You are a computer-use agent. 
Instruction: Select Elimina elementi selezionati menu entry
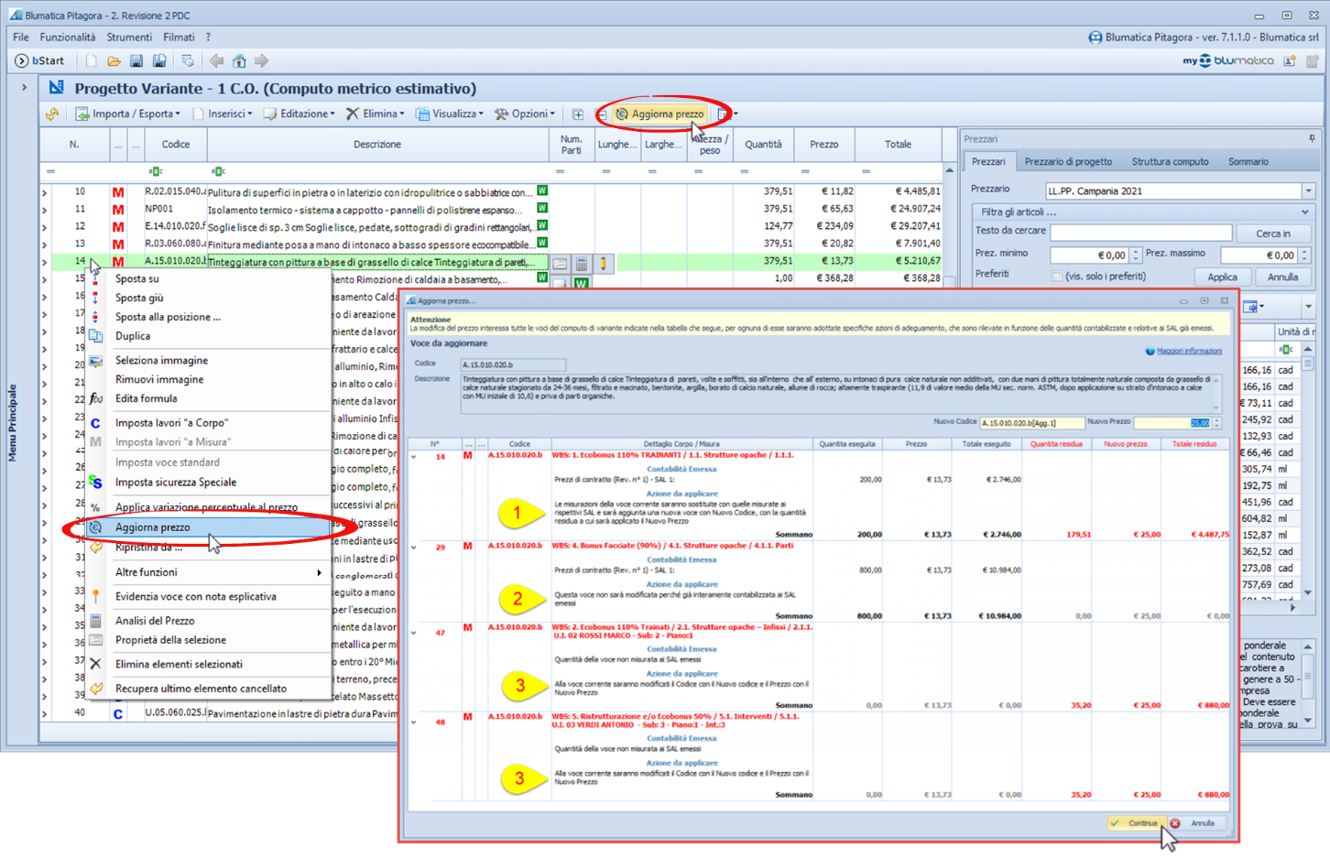(x=209, y=664)
